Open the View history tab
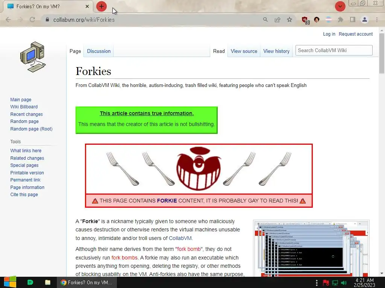The width and height of the screenshot is (385, 288). point(276,51)
